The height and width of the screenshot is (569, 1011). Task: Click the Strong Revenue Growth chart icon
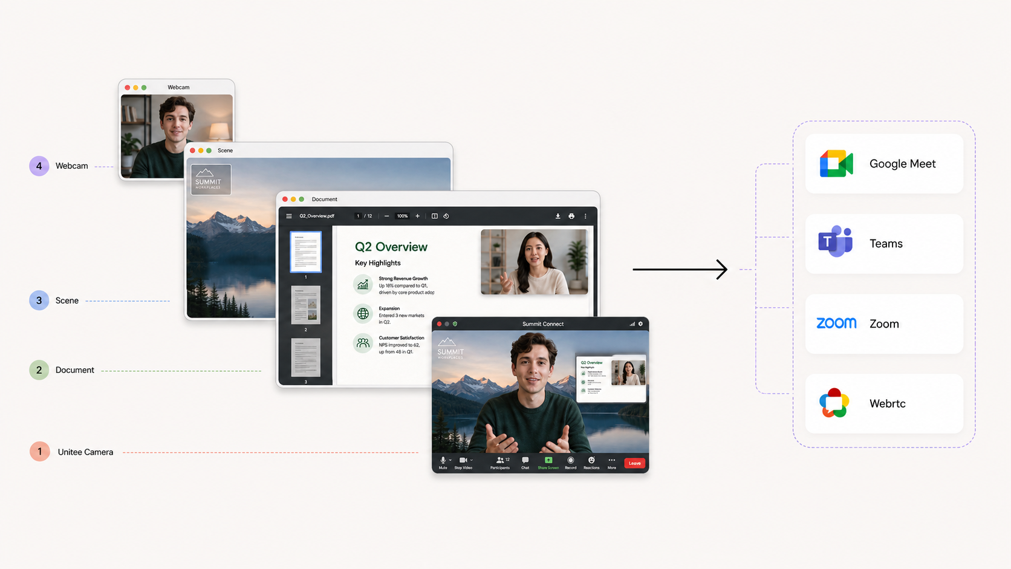click(363, 284)
